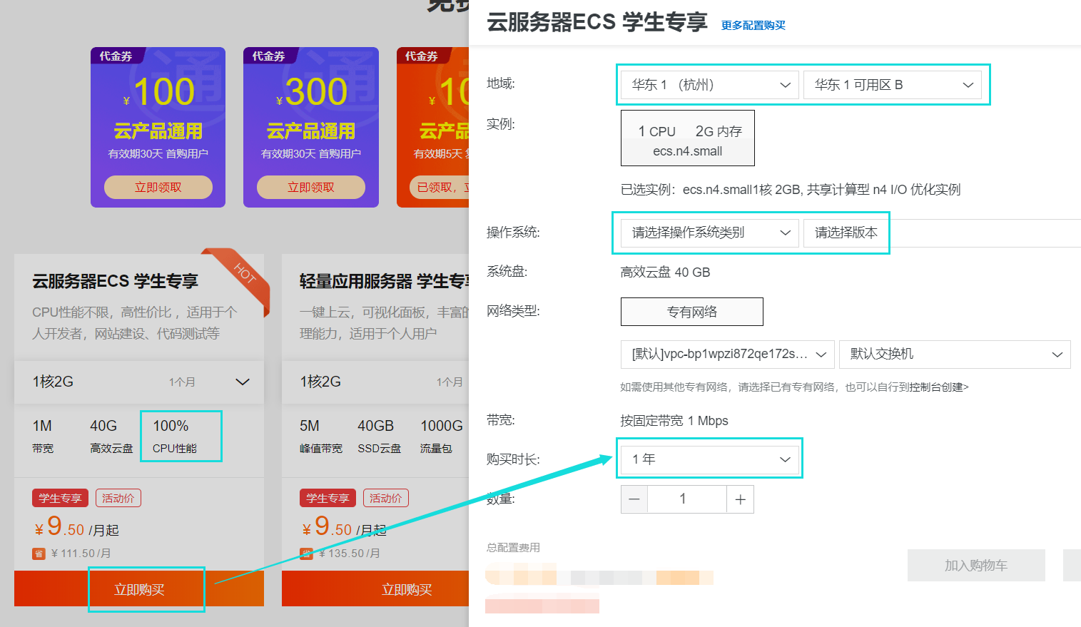Click the 已选实例 ecs.n4.small description text
Viewport: 1081px width, 627px height.
click(791, 190)
